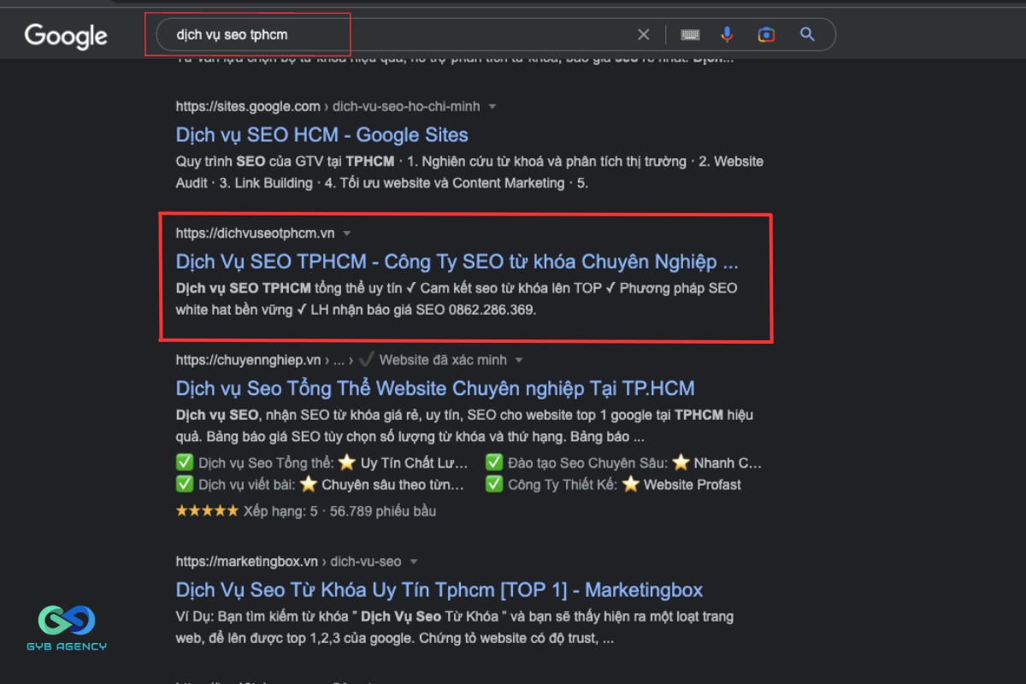Click the https://dichvuseotphcm.vn URL text
Screen dimensions: 1026x684
[x=256, y=233]
